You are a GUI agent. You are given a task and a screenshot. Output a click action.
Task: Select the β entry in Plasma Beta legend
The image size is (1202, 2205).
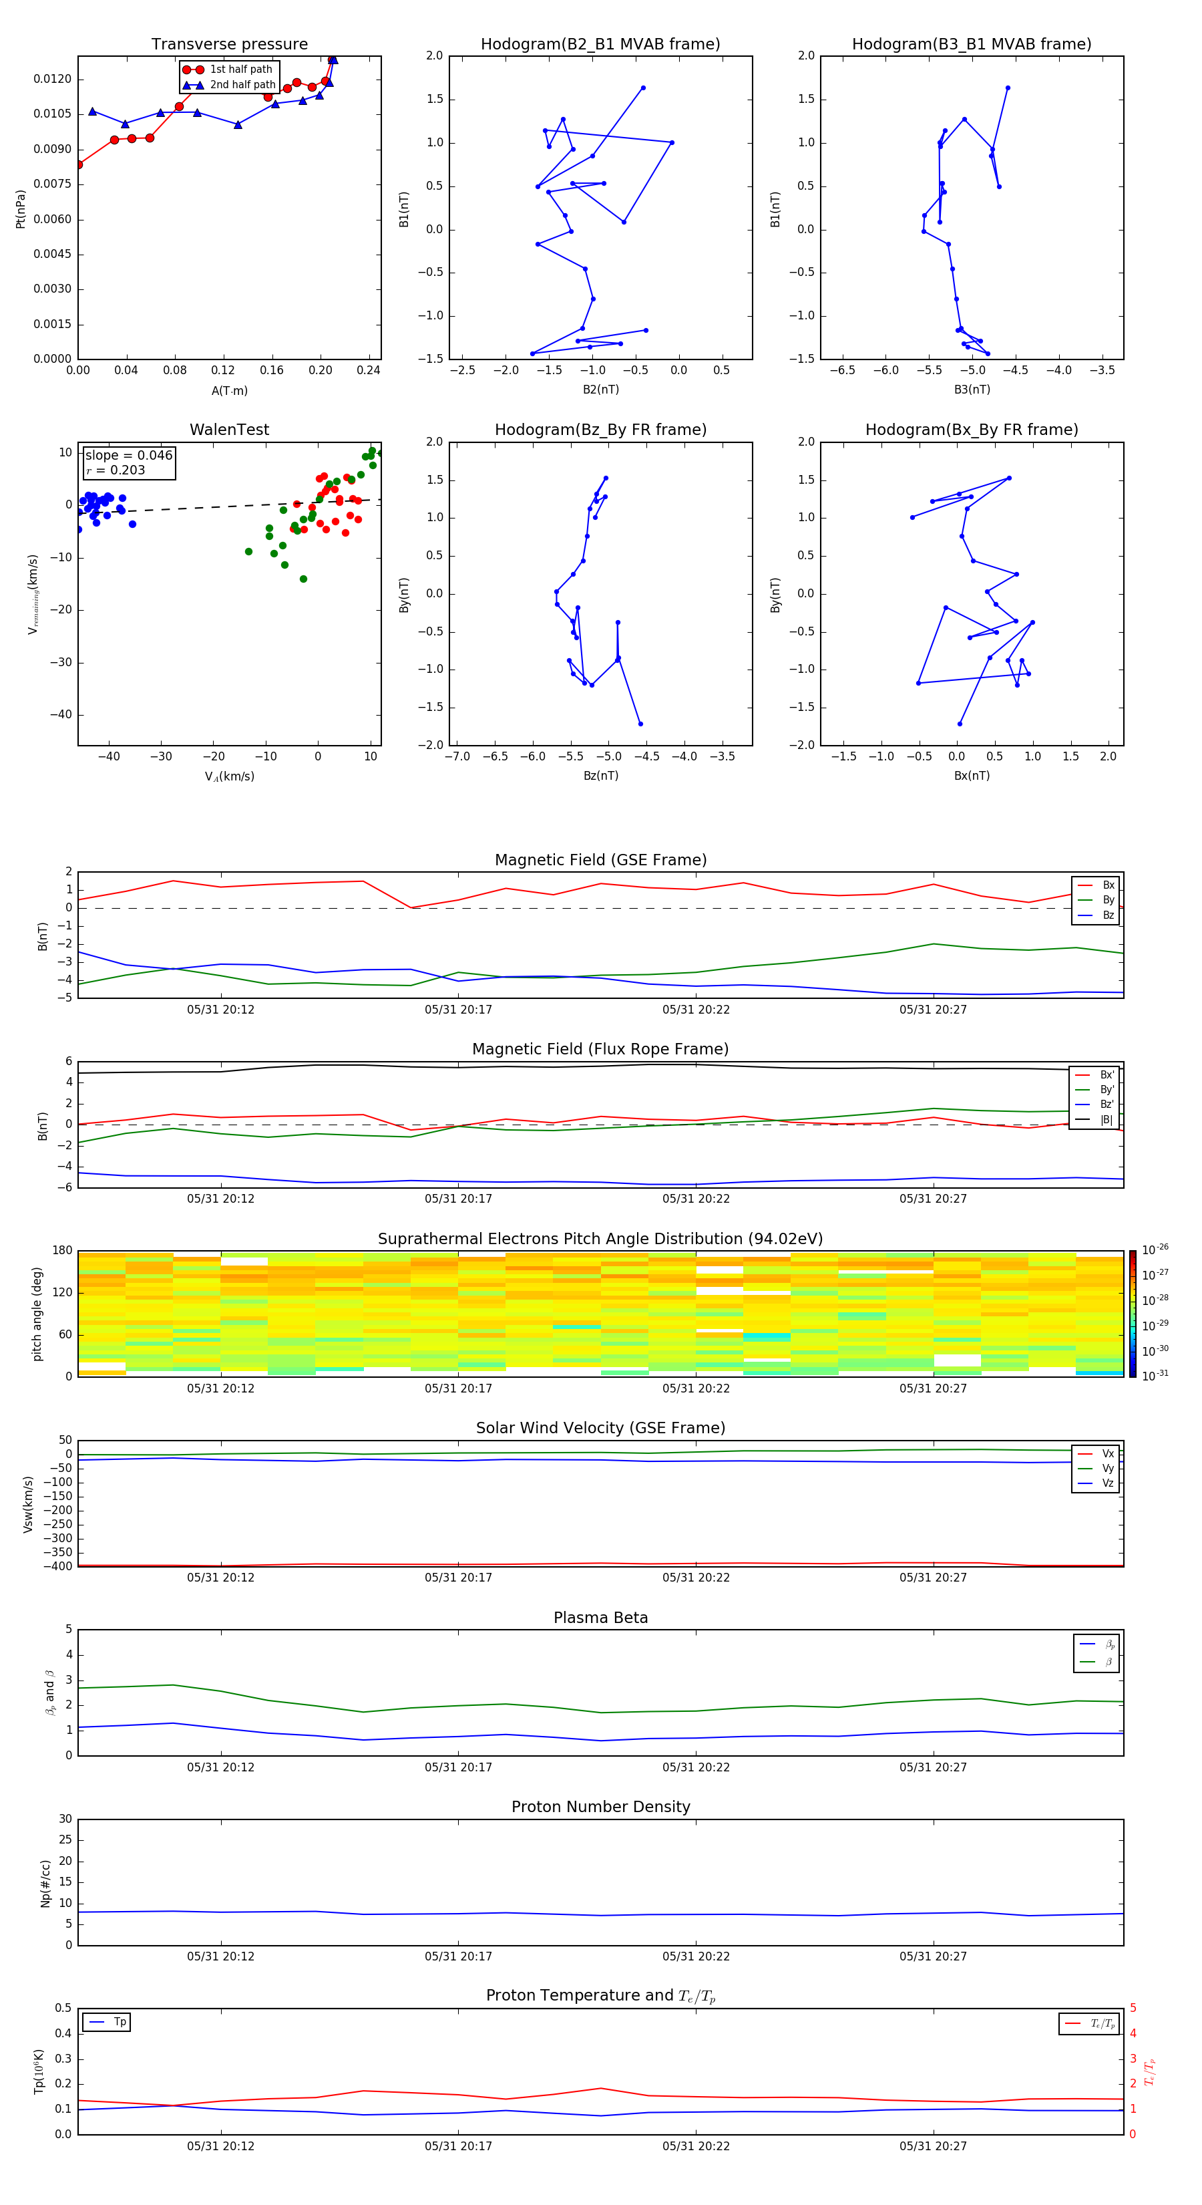point(1096,1662)
